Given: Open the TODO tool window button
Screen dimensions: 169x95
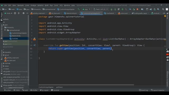Looking at the screenshot, I should pyautogui.click(x=17, y=90).
